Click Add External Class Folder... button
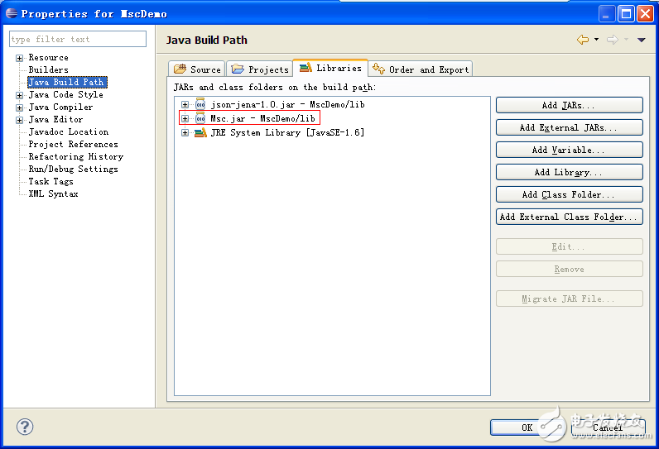The height and width of the screenshot is (449, 659). tap(569, 217)
